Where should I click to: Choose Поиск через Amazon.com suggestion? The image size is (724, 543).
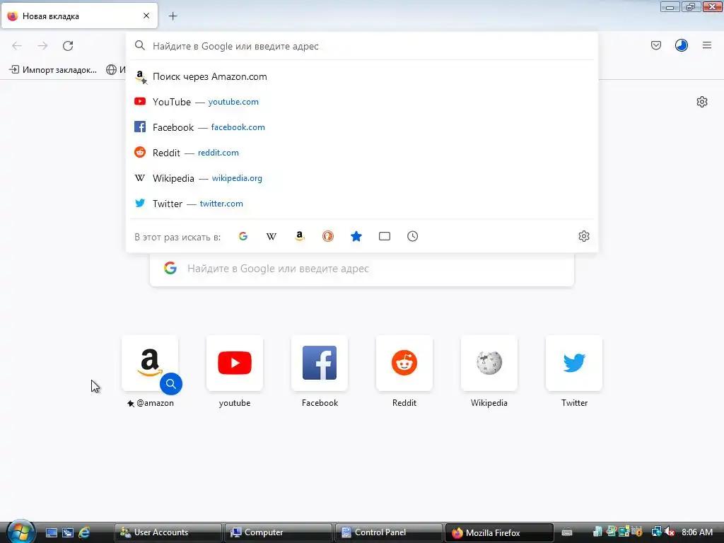click(x=362, y=76)
